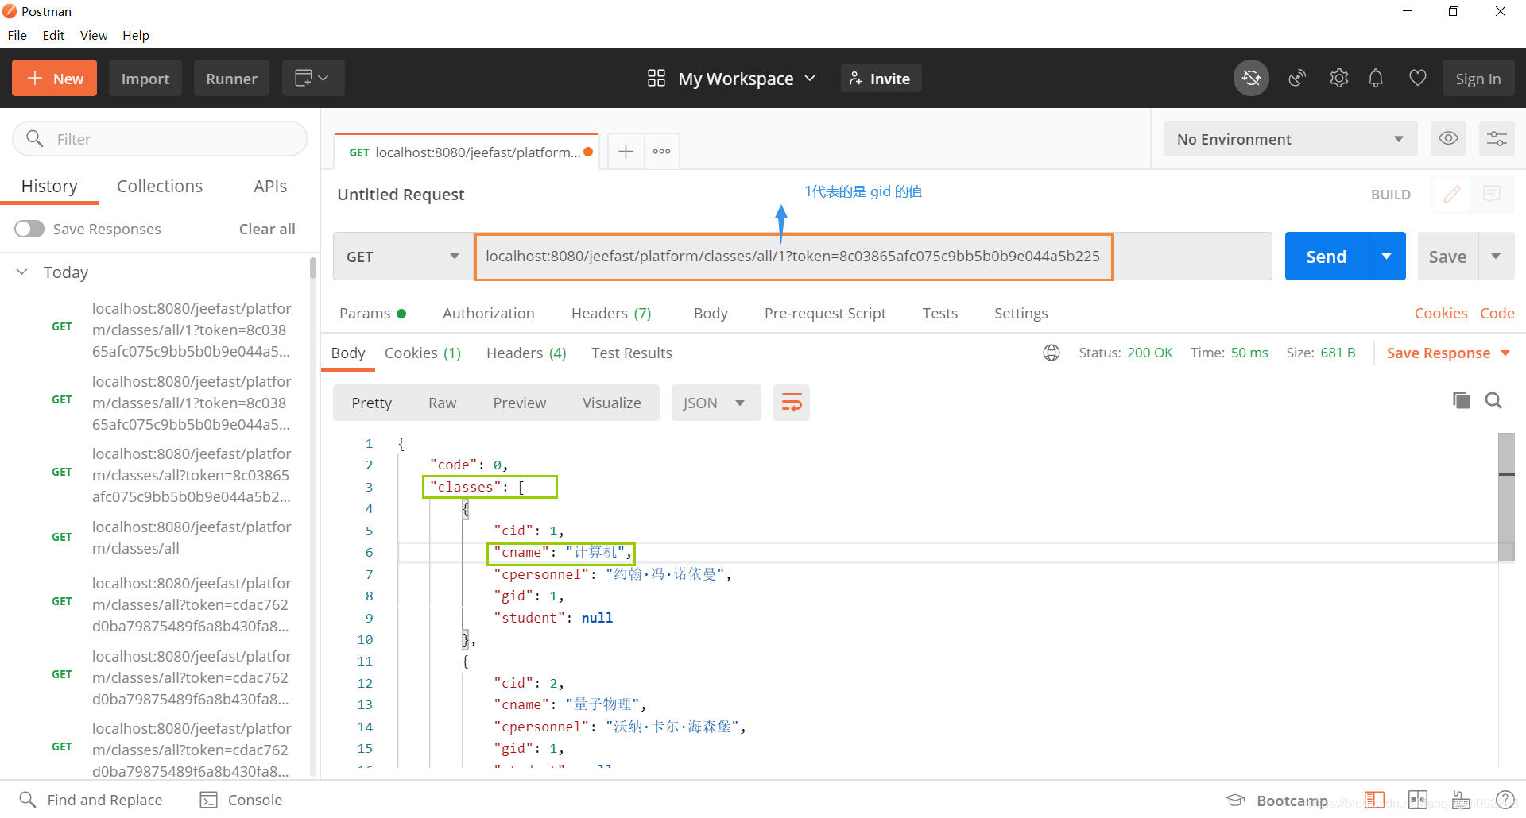Image resolution: width=1526 pixels, height=818 pixels.
Task: Open the Find and Replace icon
Action: point(28,799)
